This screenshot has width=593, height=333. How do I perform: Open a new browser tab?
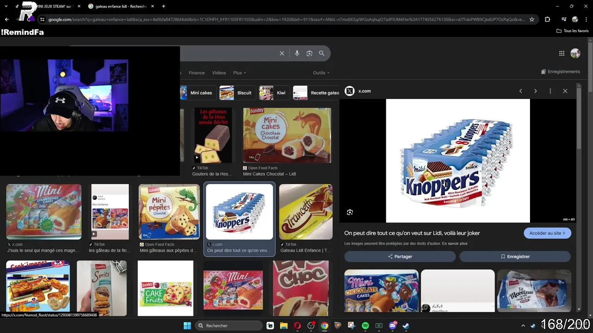coord(164,6)
